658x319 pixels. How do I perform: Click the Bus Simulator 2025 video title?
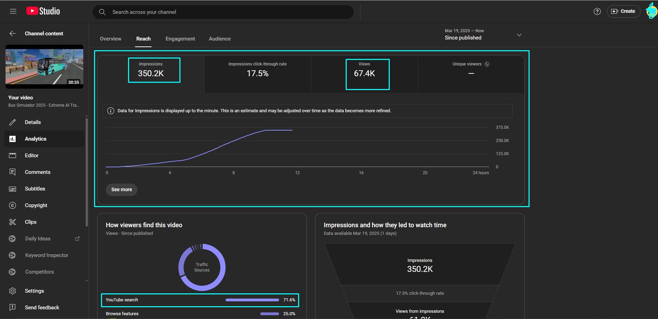[x=44, y=105]
